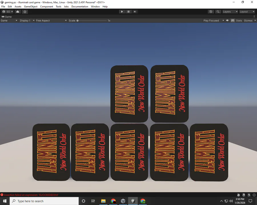Click the red error icon in status bar
This screenshot has height=205, width=257.
(x=2, y=195)
